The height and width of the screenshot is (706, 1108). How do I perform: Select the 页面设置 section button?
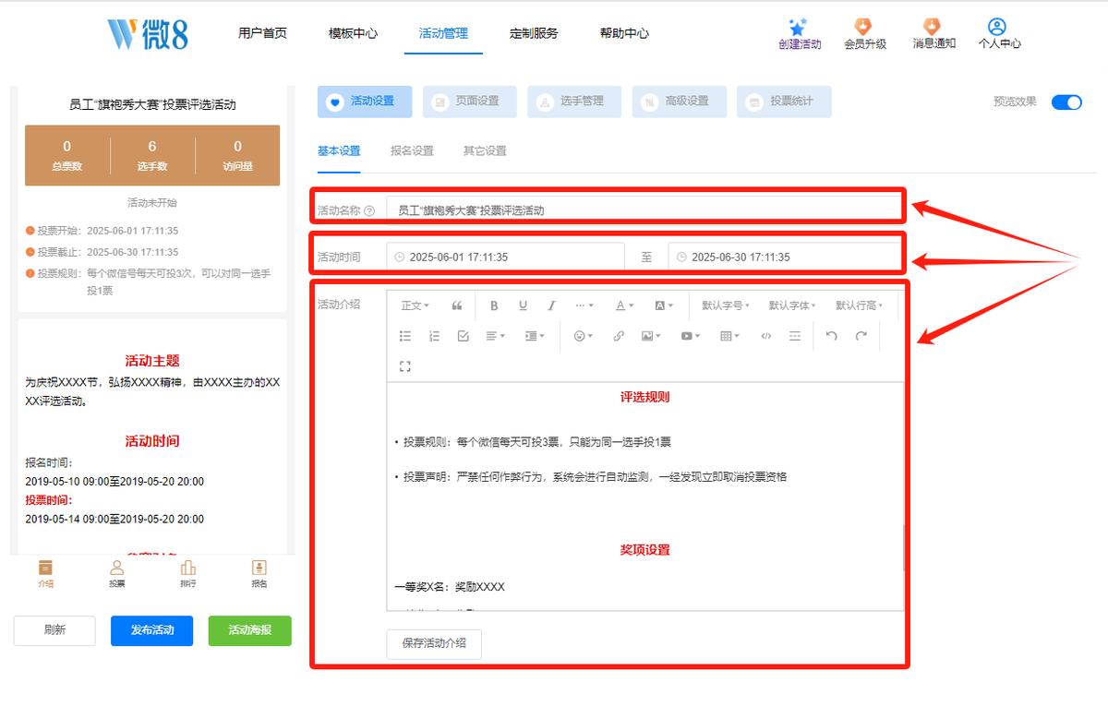(x=469, y=102)
